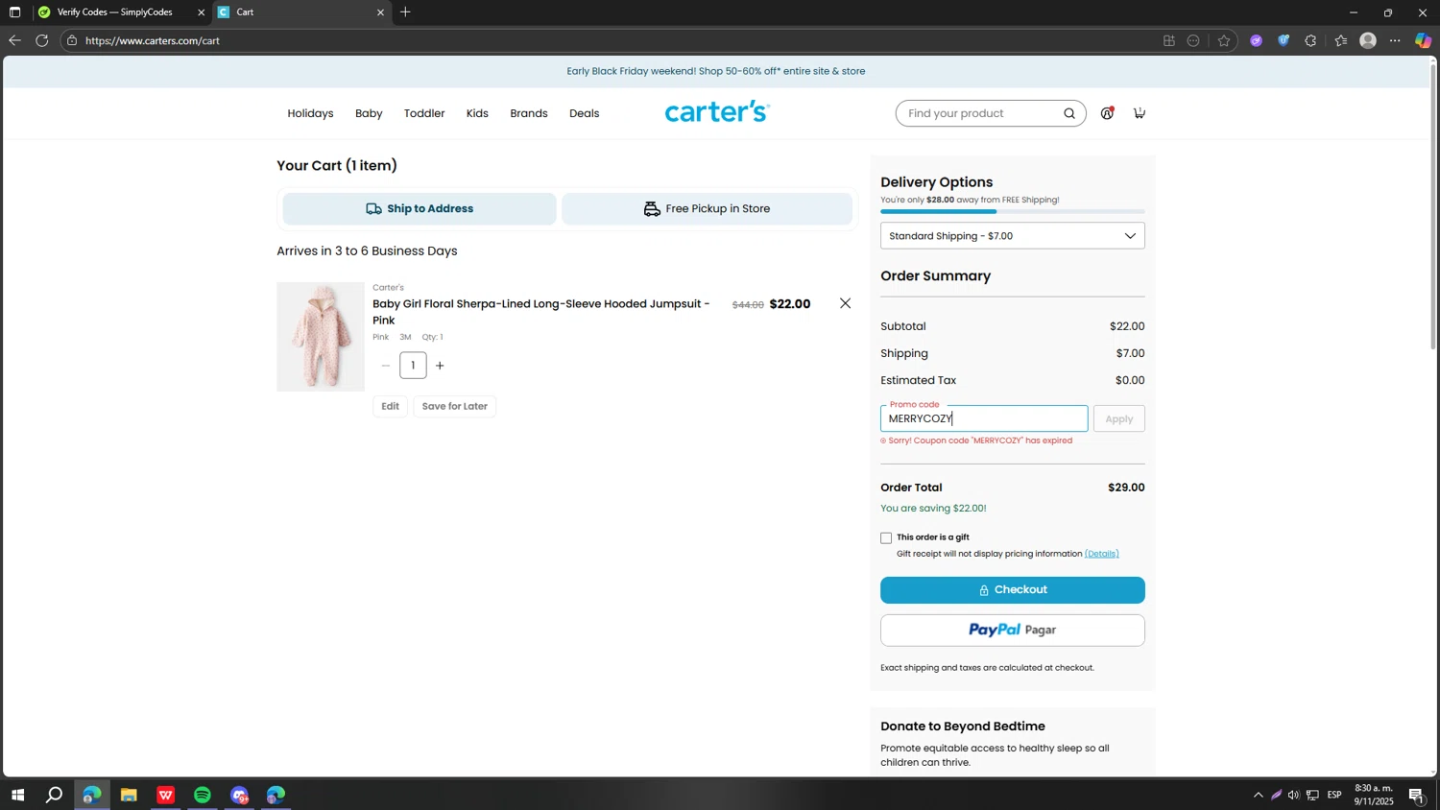Add page to favorites star icon
Viewport: 1440px width, 810px height.
pyautogui.click(x=1223, y=40)
